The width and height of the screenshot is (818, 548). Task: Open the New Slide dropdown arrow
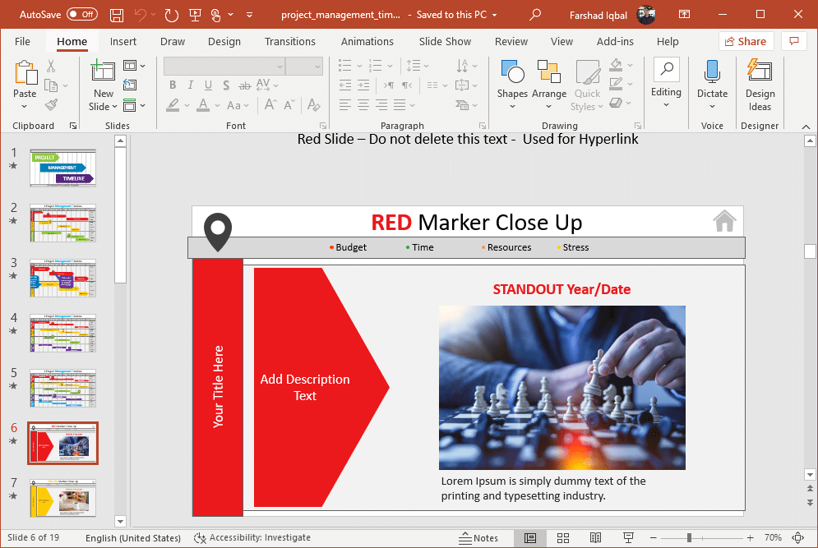click(x=104, y=106)
